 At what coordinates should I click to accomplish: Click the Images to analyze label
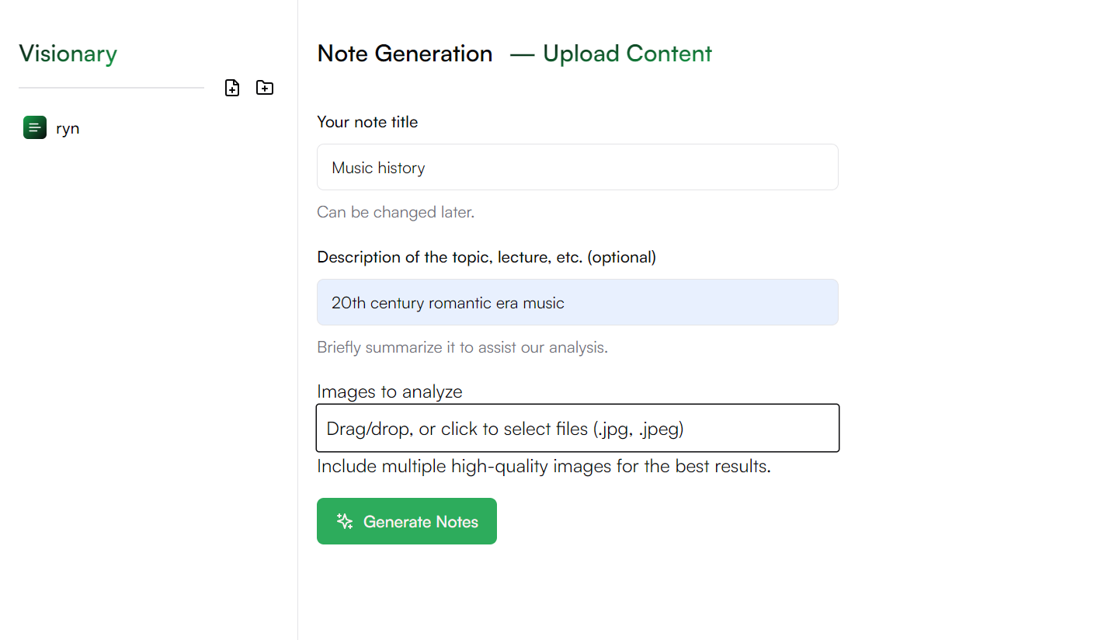tap(389, 391)
